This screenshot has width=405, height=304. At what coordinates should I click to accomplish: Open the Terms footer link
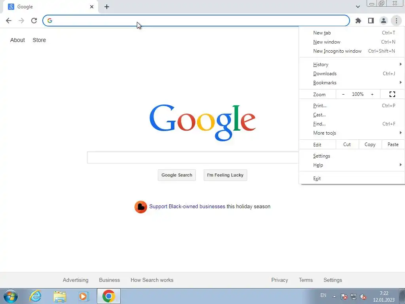[x=306, y=280]
